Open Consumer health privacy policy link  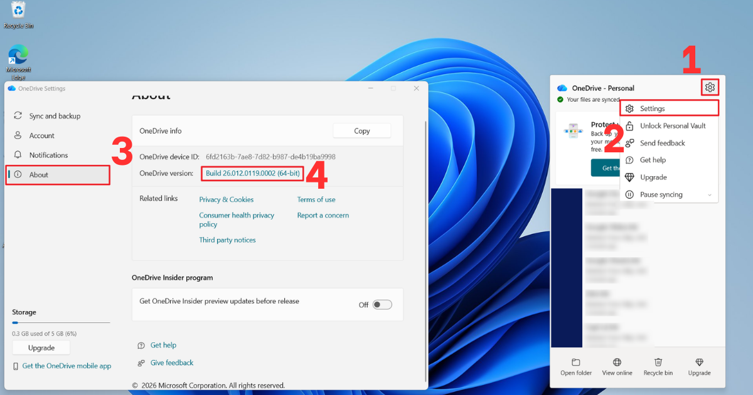tap(237, 219)
